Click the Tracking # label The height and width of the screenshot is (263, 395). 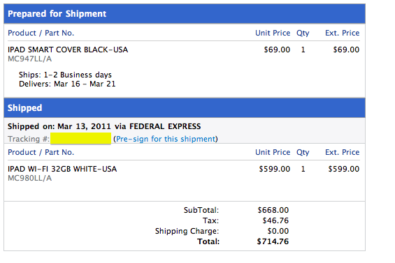[29, 139]
